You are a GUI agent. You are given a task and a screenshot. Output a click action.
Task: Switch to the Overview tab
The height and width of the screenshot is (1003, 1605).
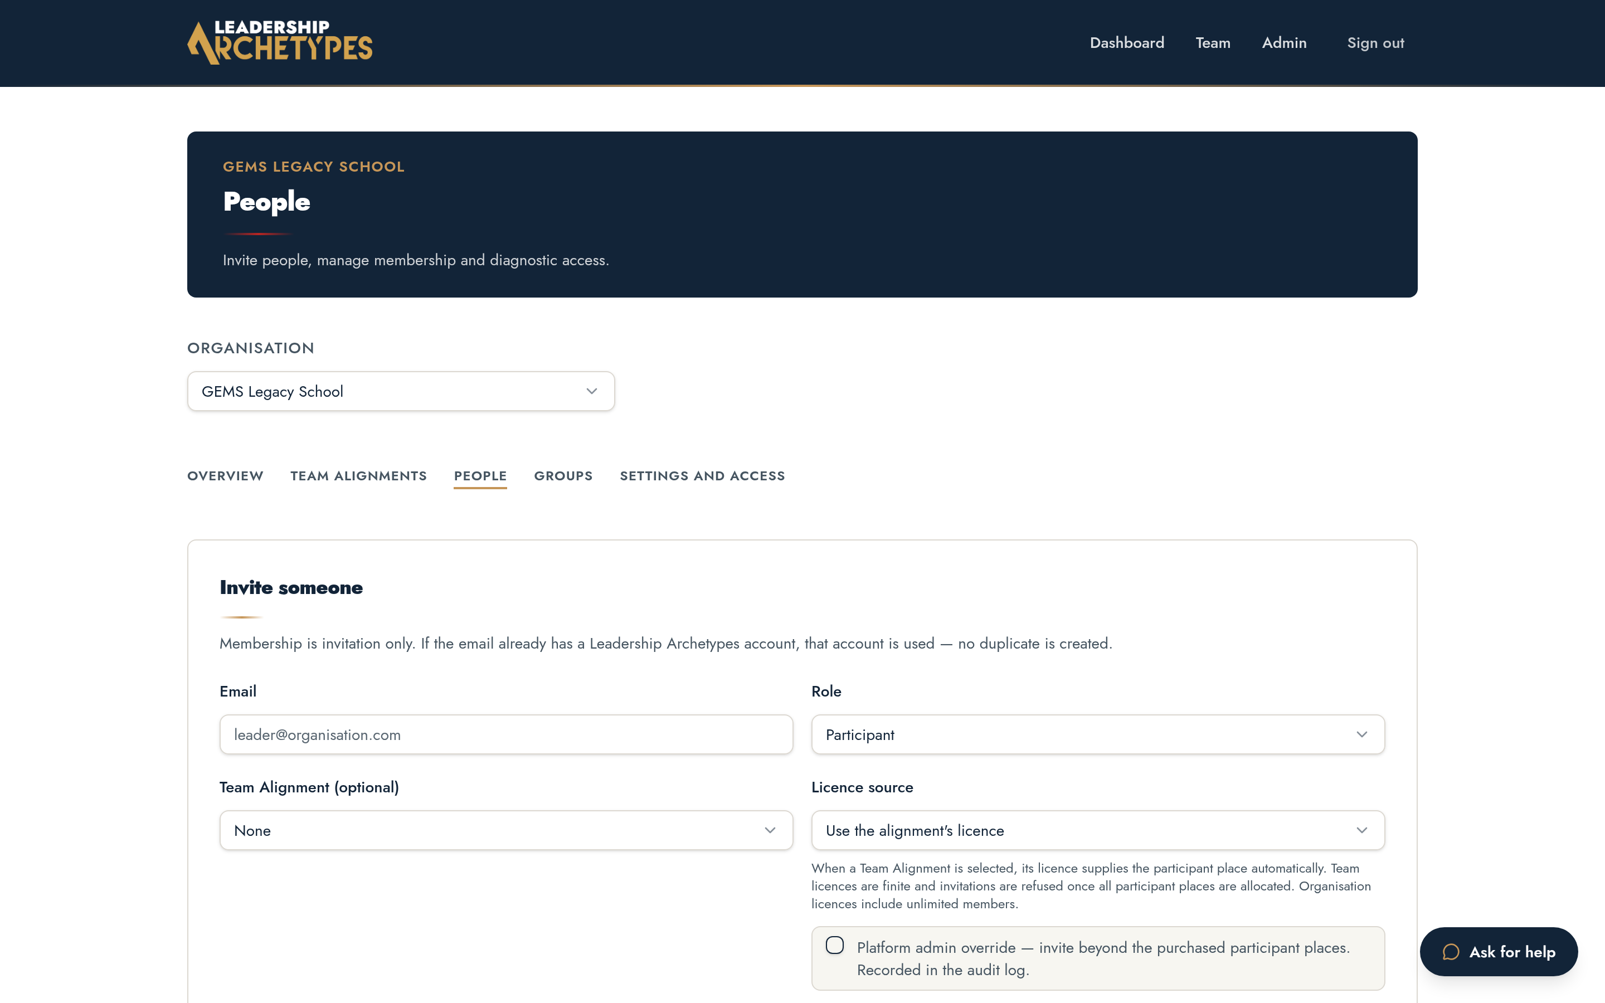226,476
